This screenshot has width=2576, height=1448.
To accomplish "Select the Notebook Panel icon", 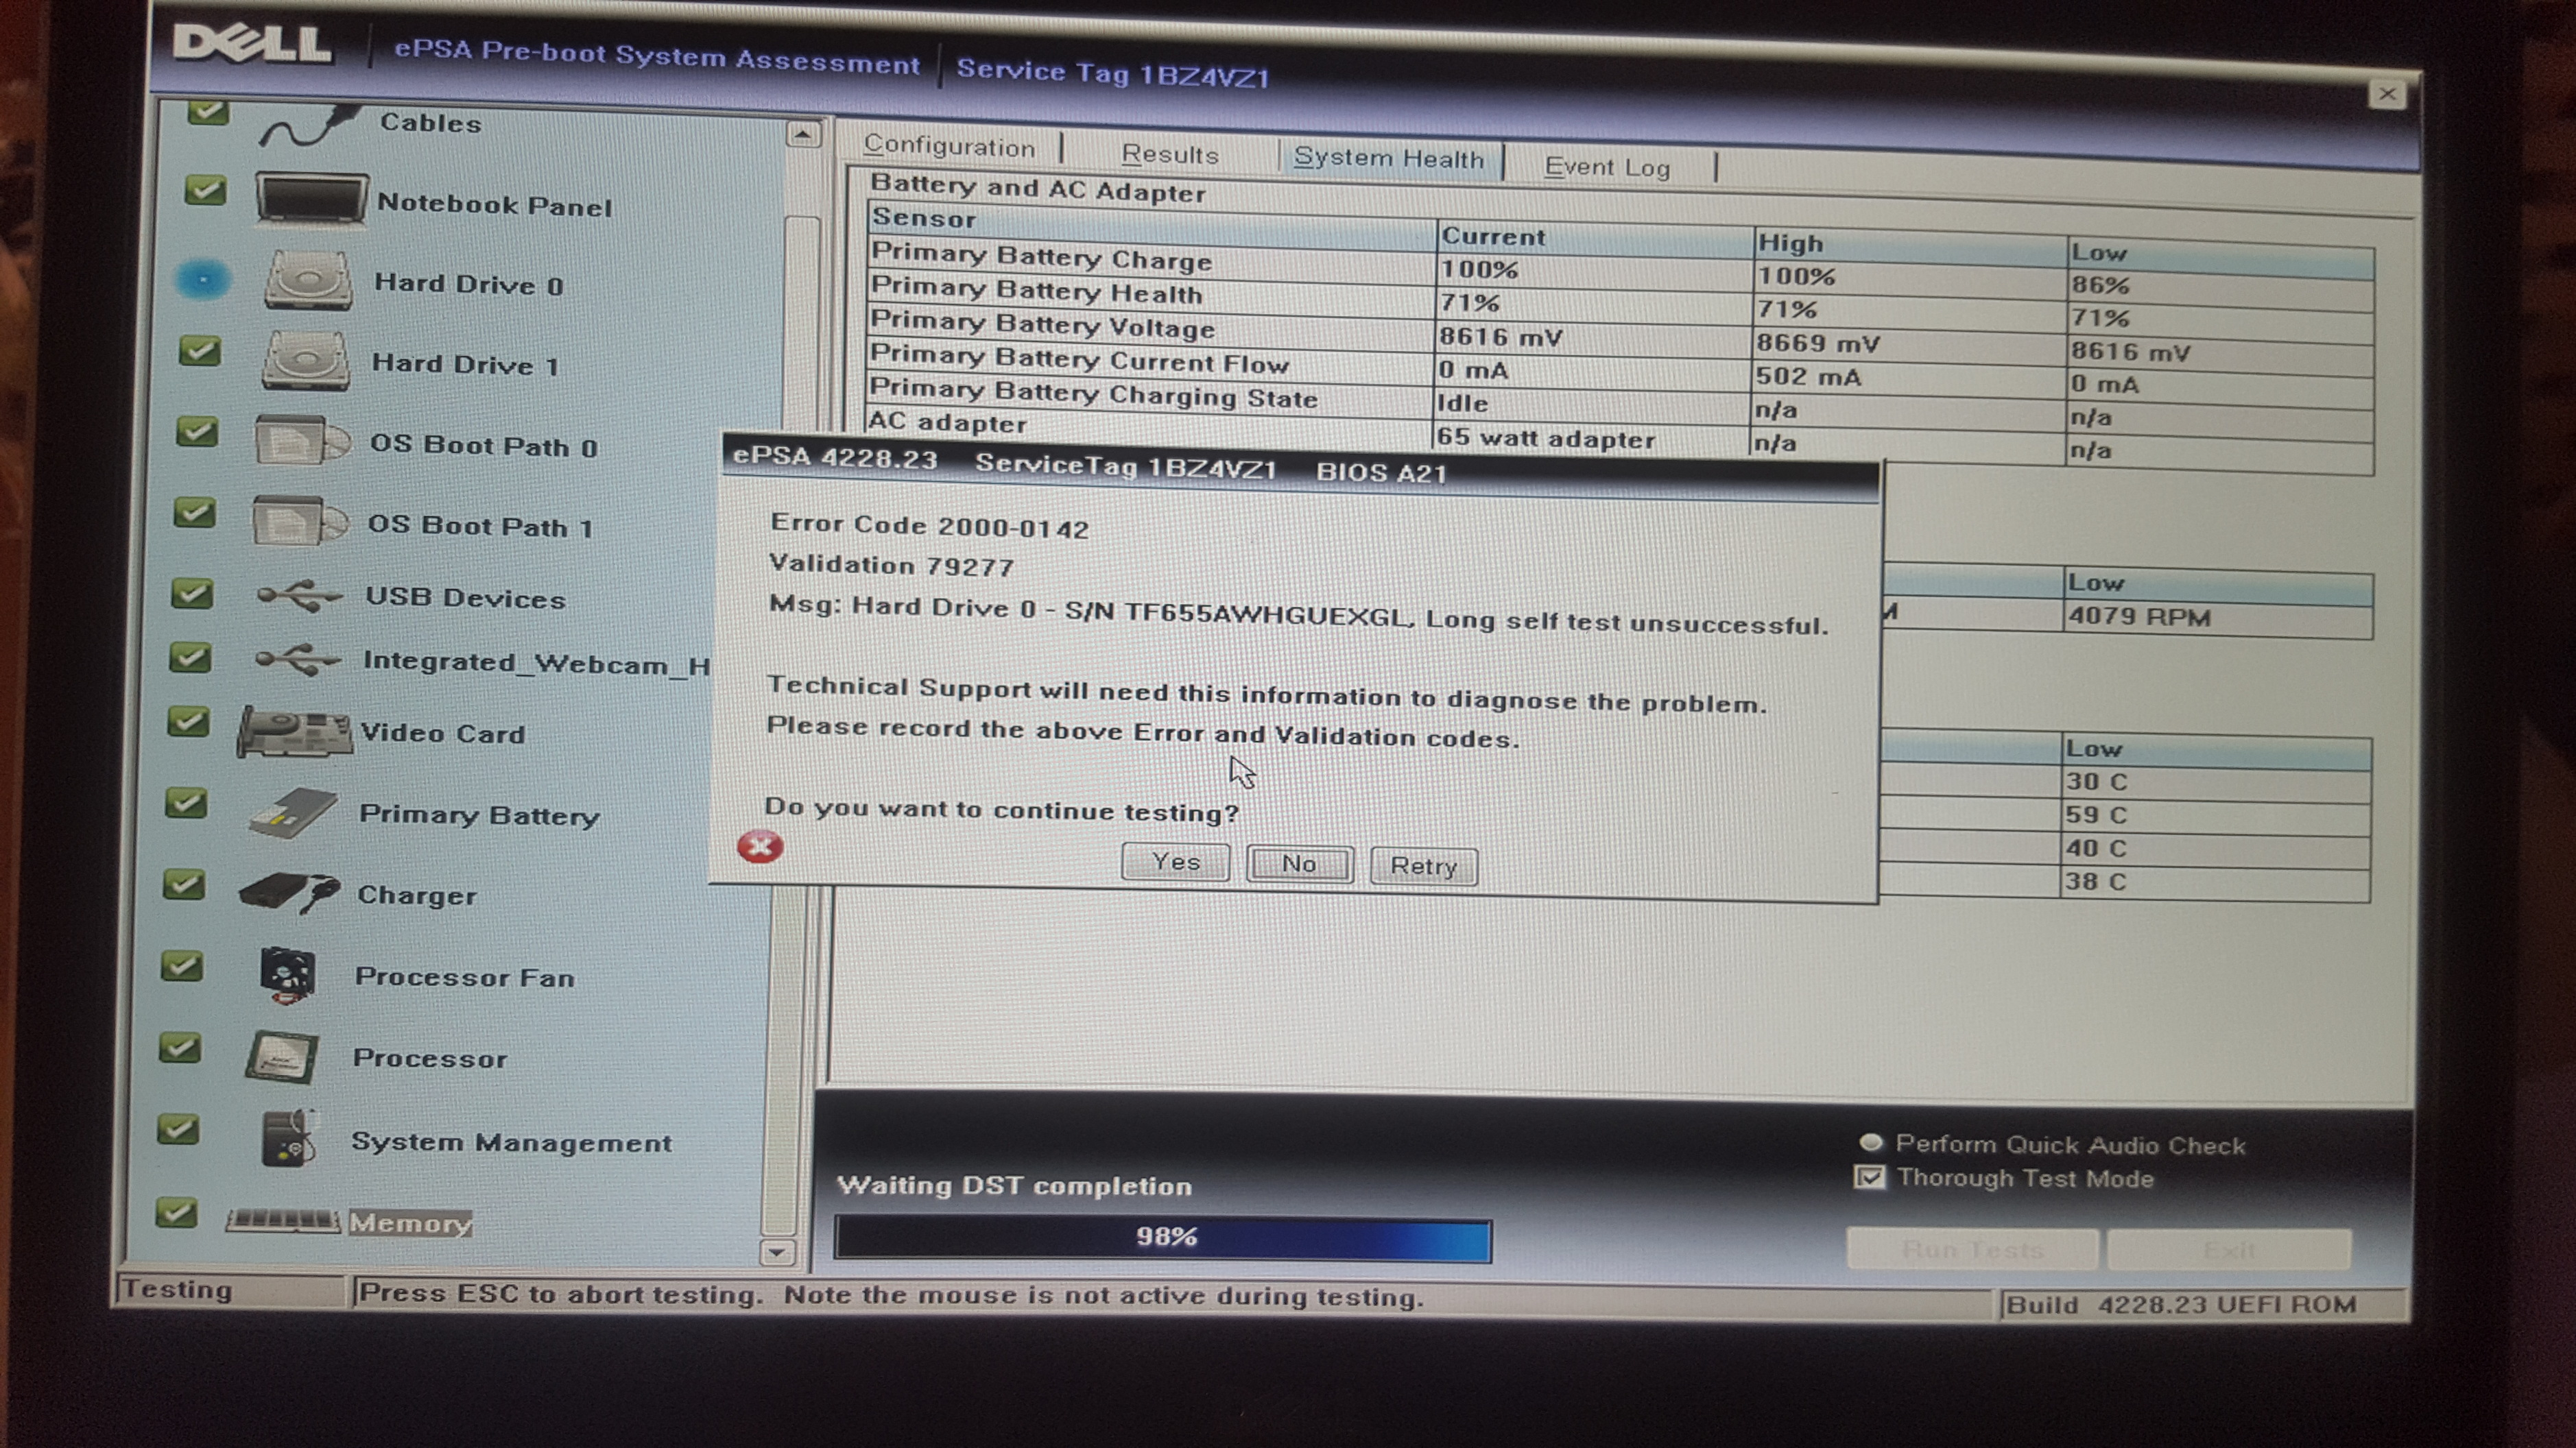I will (311, 198).
